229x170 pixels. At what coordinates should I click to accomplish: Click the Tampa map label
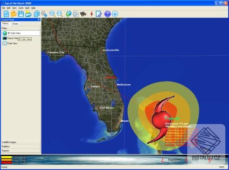click(x=95, y=86)
